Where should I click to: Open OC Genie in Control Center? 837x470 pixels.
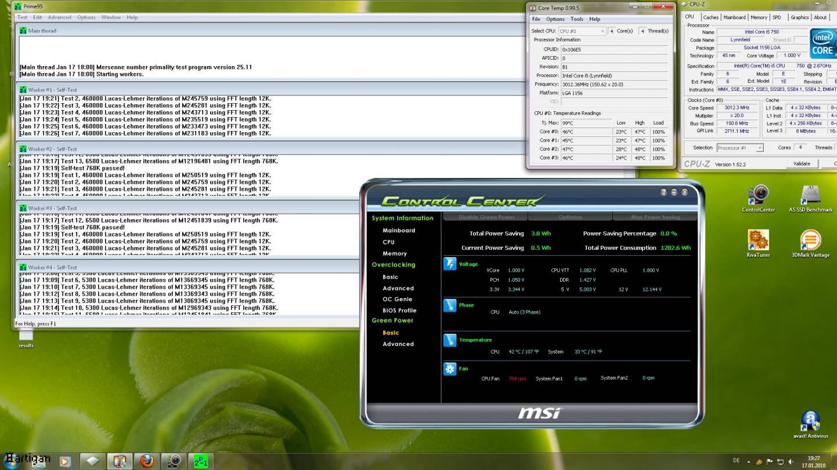397,299
